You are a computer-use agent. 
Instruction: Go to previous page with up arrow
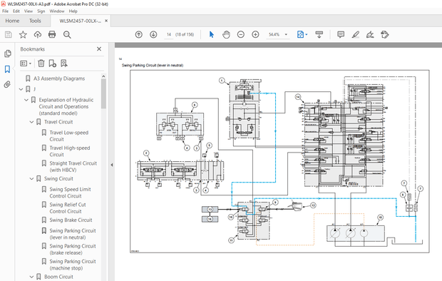139,34
